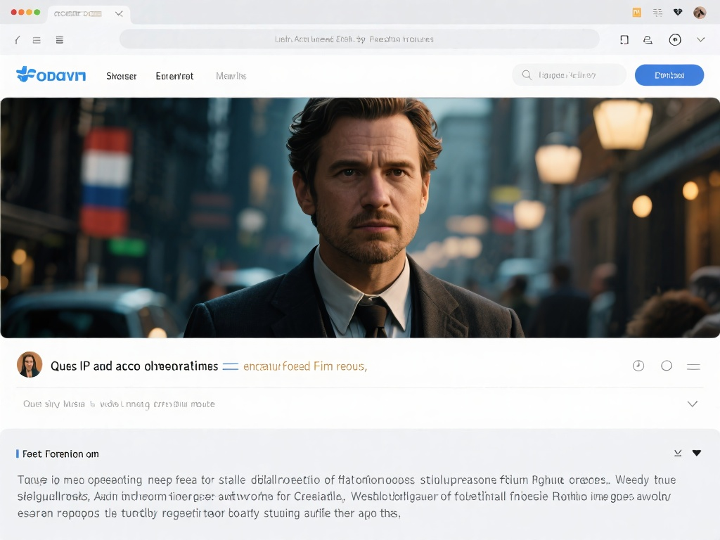Close the open browser tab
The height and width of the screenshot is (540, 720).
point(119,14)
